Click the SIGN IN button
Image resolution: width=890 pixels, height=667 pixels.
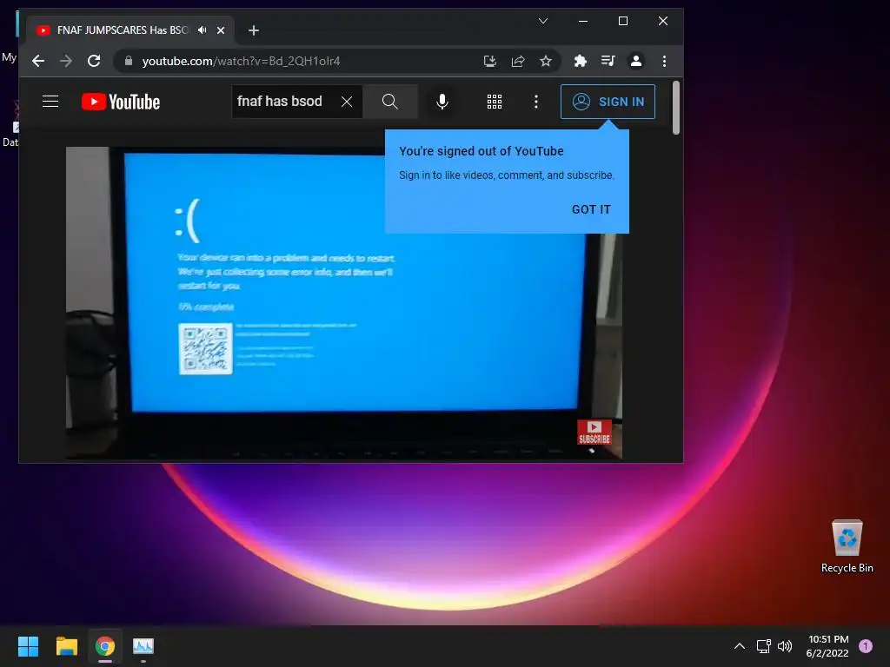608,102
